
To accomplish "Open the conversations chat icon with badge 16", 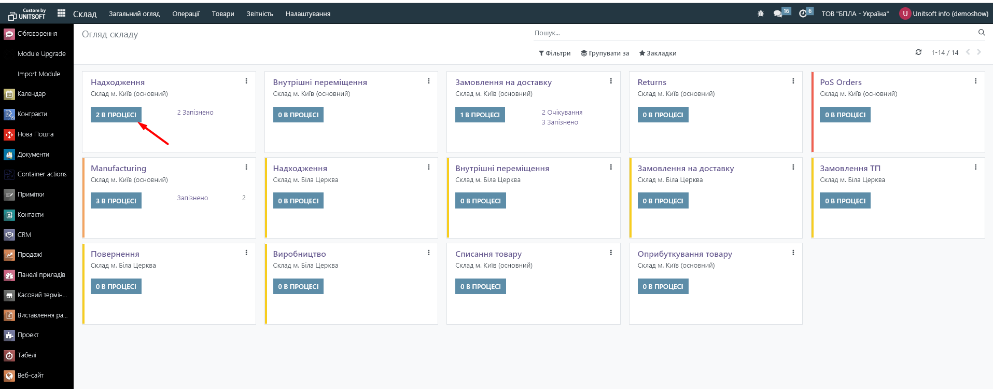I will click(x=777, y=14).
